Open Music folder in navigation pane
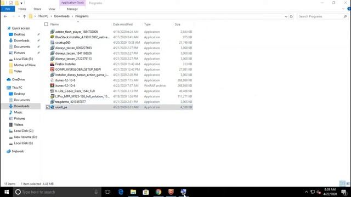 (x=18, y=112)
